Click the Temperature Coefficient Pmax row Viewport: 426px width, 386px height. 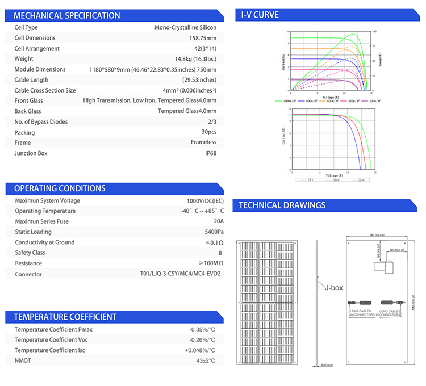(x=114, y=330)
